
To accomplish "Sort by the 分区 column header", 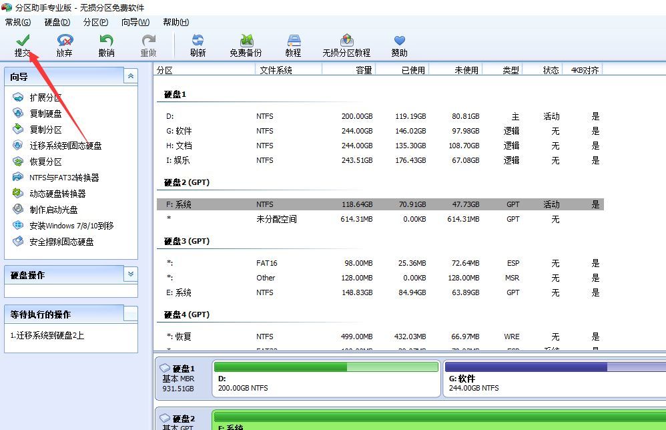I will tap(204, 69).
